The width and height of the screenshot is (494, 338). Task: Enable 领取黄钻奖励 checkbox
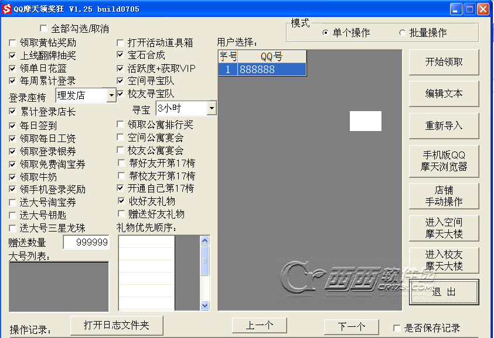[13, 43]
